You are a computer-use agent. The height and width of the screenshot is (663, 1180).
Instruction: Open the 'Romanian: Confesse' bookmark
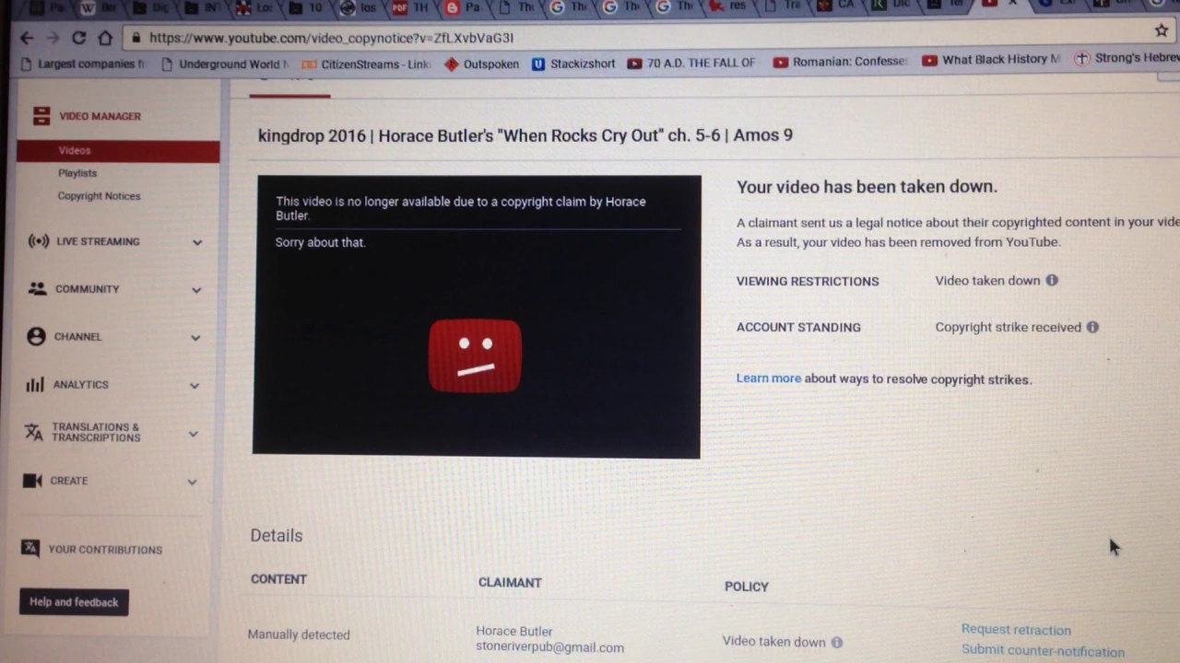pyautogui.click(x=840, y=62)
